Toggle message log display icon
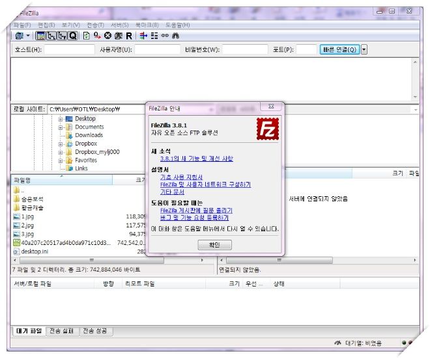Image resolution: width=430 pixels, height=358 pixels. click(x=40, y=36)
